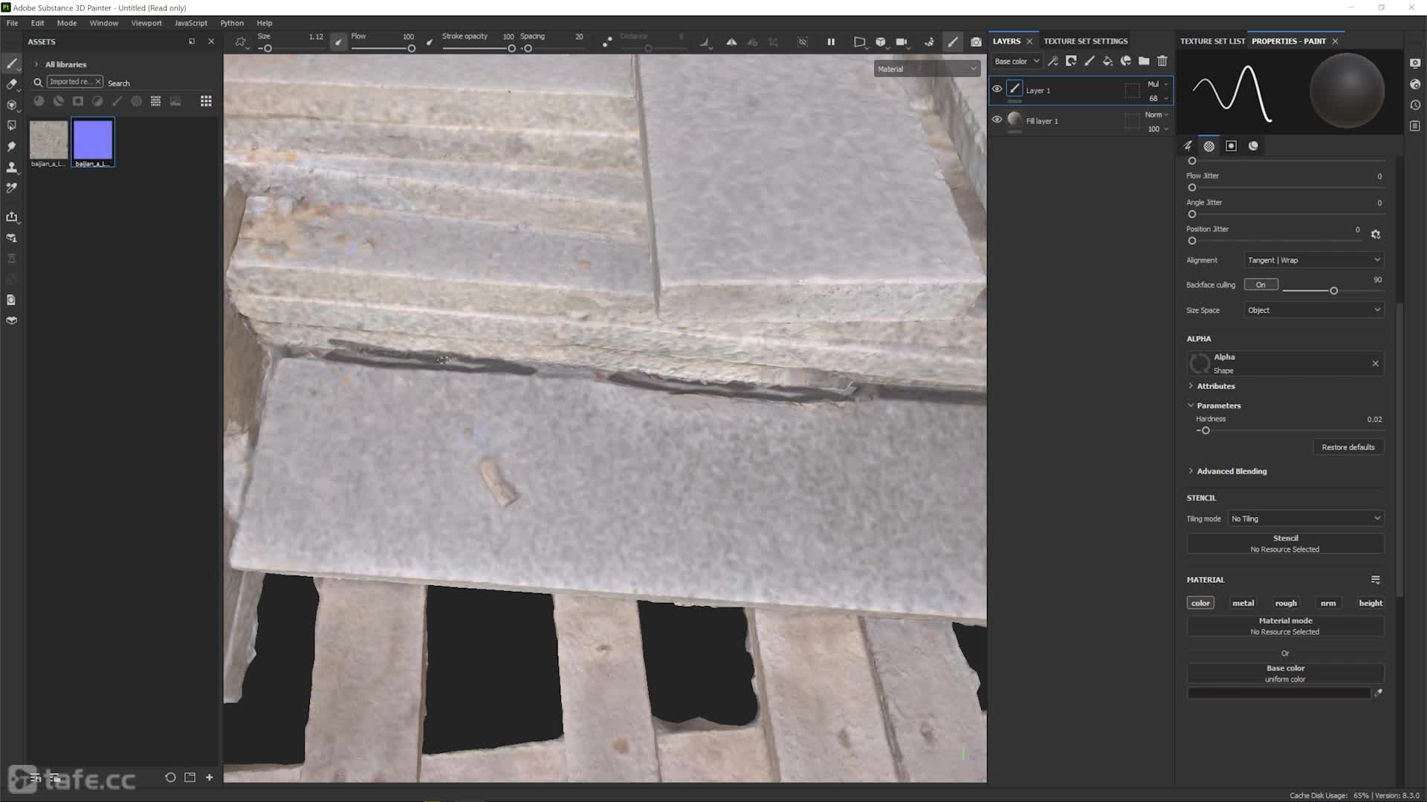Add mask to selected layer

pyautogui.click(x=1071, y=61)
